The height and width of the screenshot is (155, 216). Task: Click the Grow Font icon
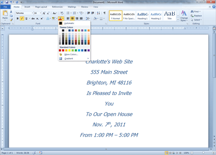click(x=44, y=13)
